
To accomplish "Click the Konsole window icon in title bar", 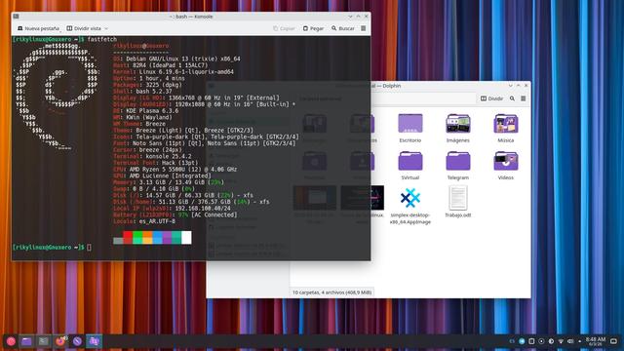I will coord(16,17).
